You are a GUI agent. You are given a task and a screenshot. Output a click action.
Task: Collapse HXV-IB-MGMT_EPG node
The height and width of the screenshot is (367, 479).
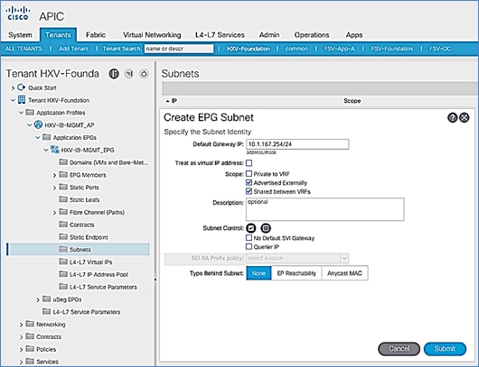click(x=46, y=151)
